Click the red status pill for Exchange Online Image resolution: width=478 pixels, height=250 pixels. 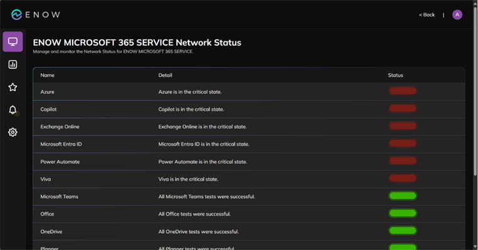[x=403, y=126]
